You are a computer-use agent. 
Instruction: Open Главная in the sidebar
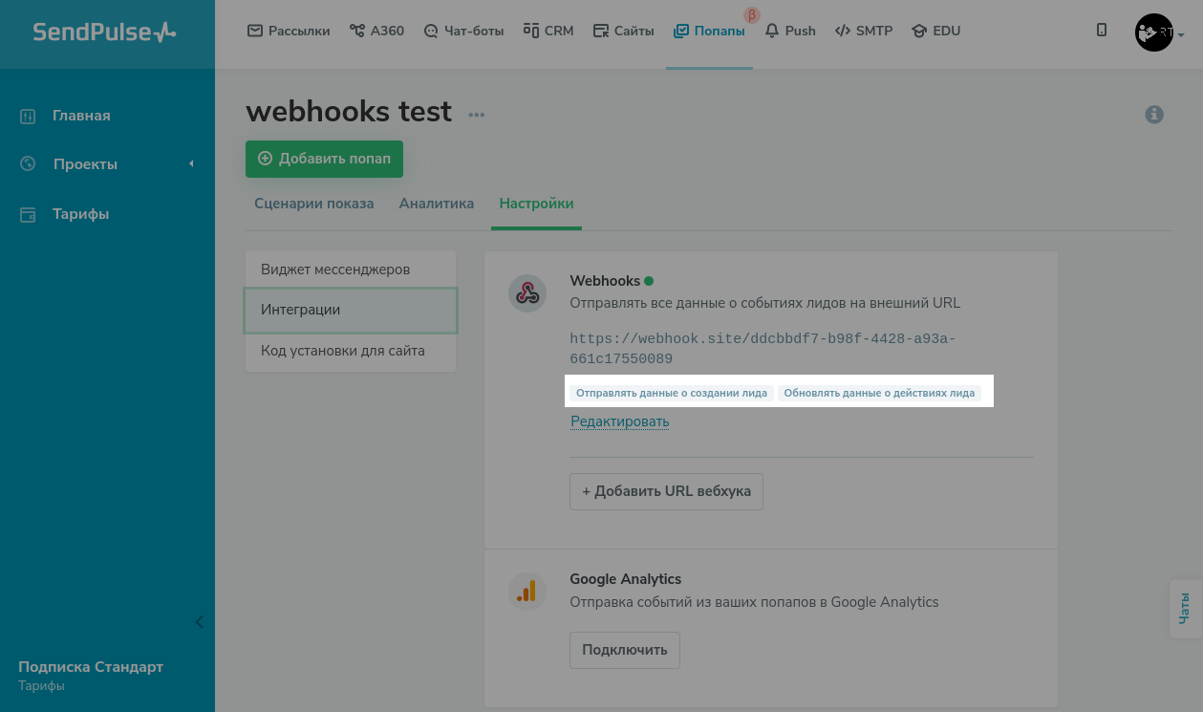[x=81, y=116]
